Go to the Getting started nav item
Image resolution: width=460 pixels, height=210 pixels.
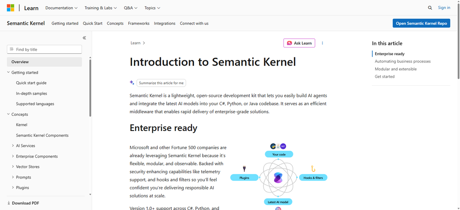pyautogui.click(x=65, y=23)
